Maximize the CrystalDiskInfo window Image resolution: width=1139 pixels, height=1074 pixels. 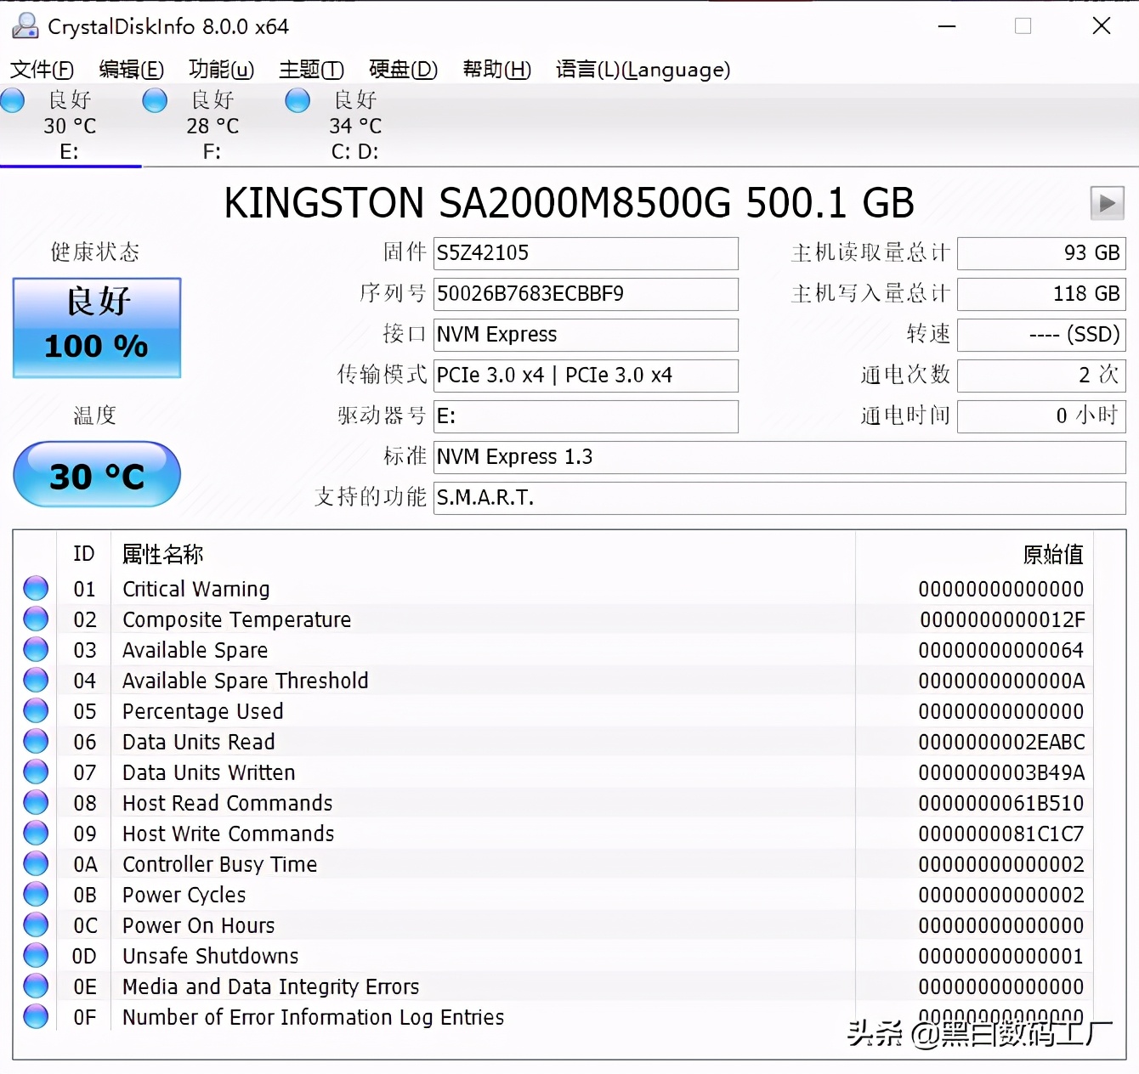1023,26
